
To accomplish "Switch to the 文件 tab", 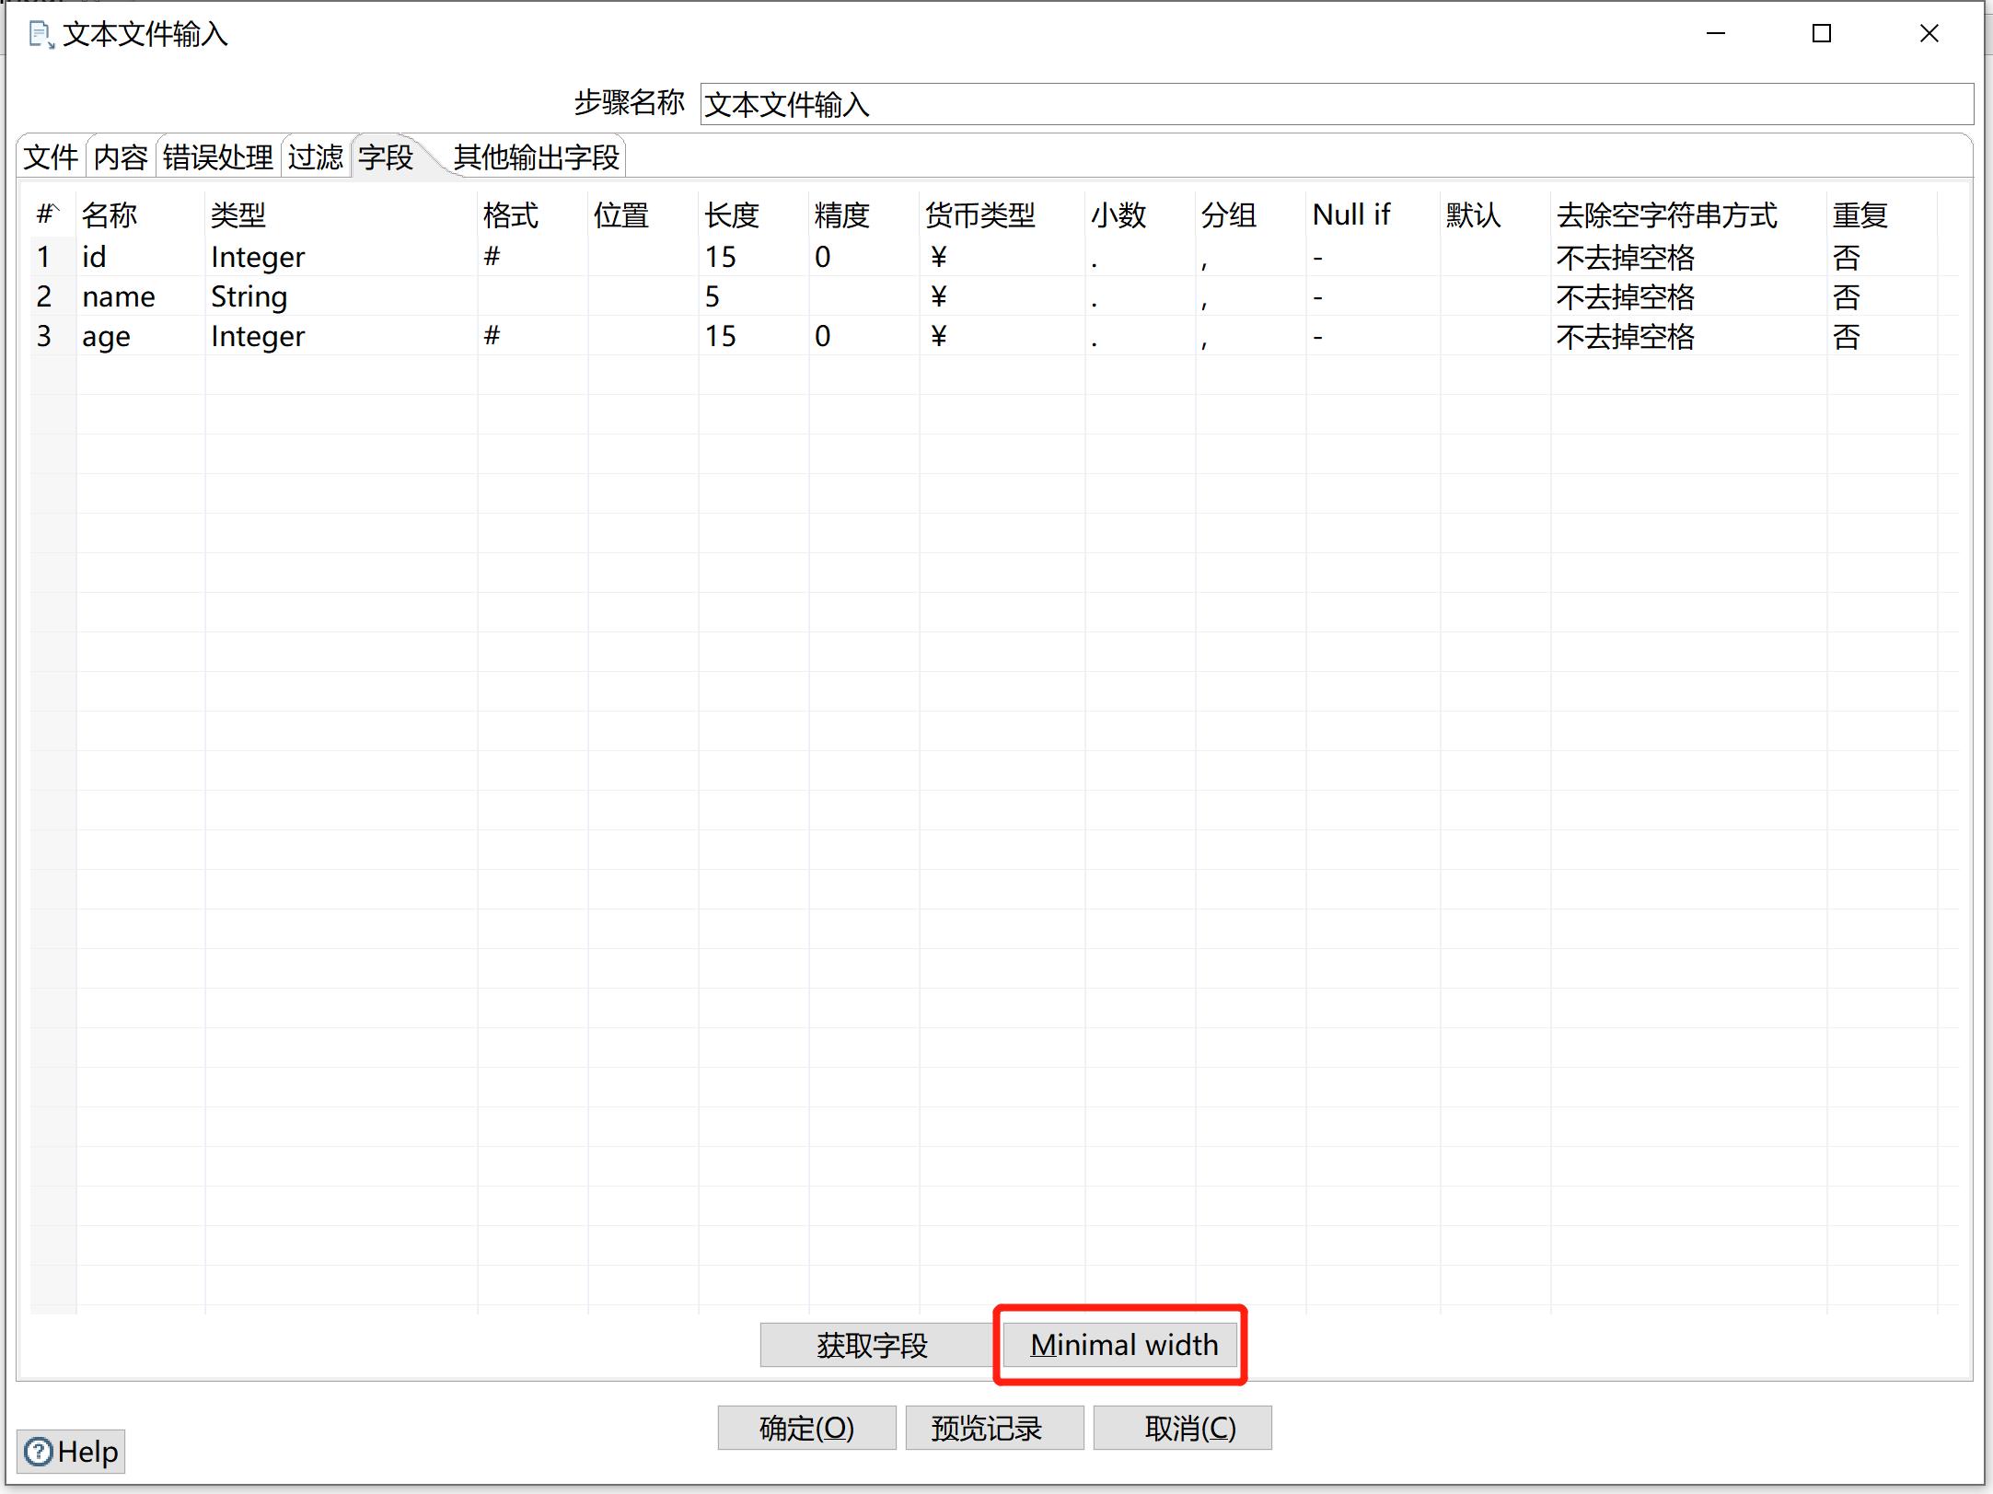I will (51, 157).
